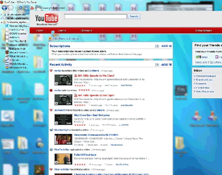Click the What About A... bookmark icon

click(x=7, y=56)
